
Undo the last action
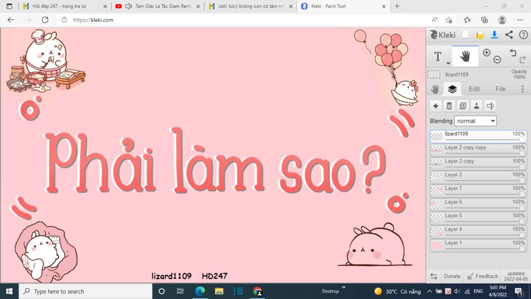pos(513,52)
